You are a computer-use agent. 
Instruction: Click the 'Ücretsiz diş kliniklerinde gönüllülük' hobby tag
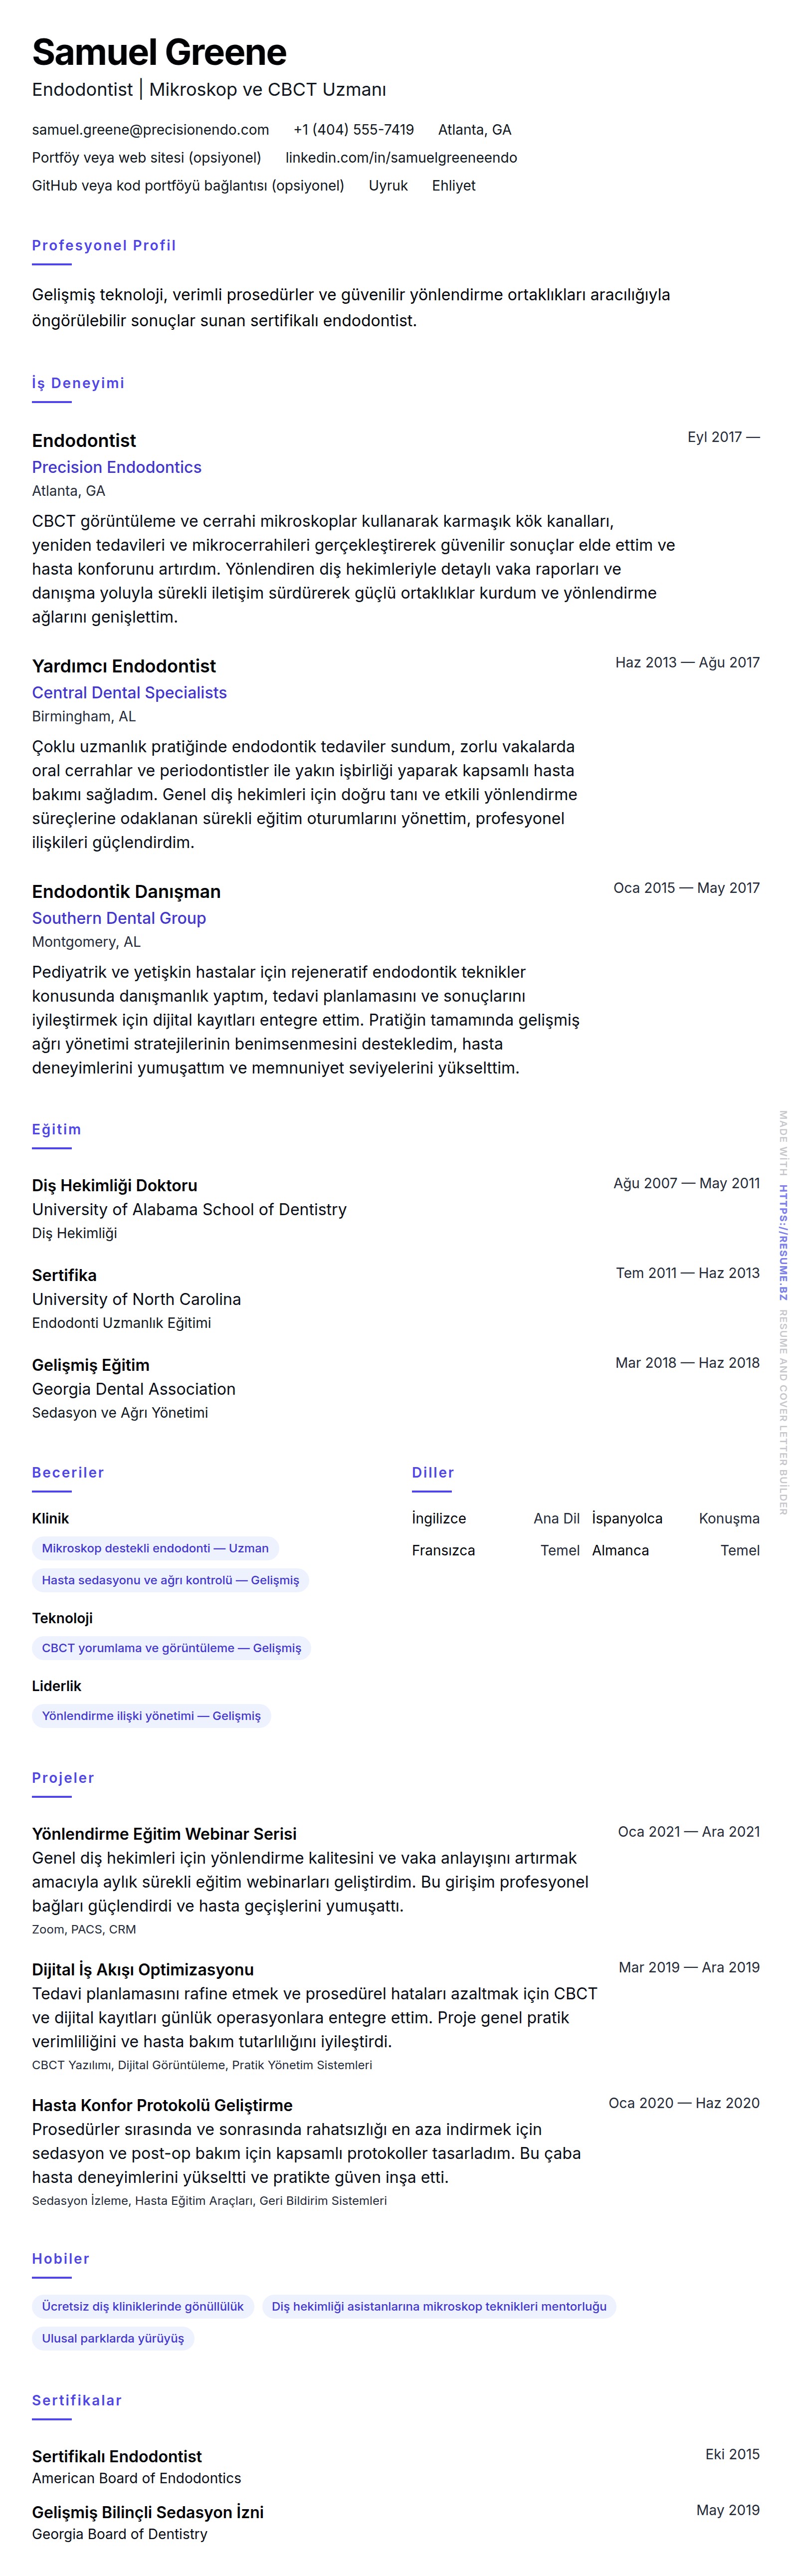[143, 2306]
